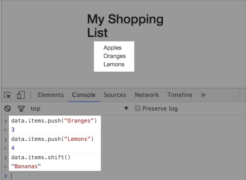This screenshot has height=180, width=246.
Task: Switch to the Elements tab
Action: 50,95
